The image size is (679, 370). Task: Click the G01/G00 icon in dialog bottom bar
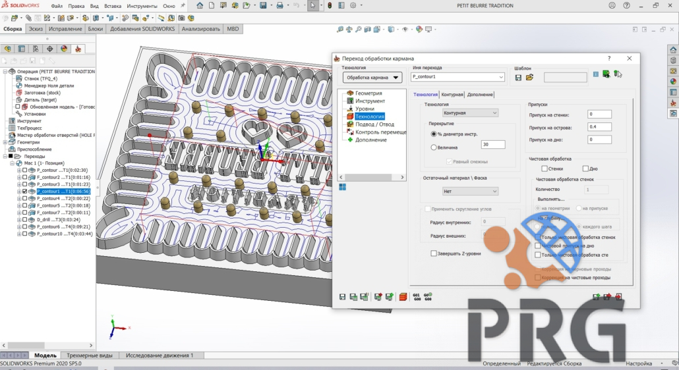[x=417, y=297]
